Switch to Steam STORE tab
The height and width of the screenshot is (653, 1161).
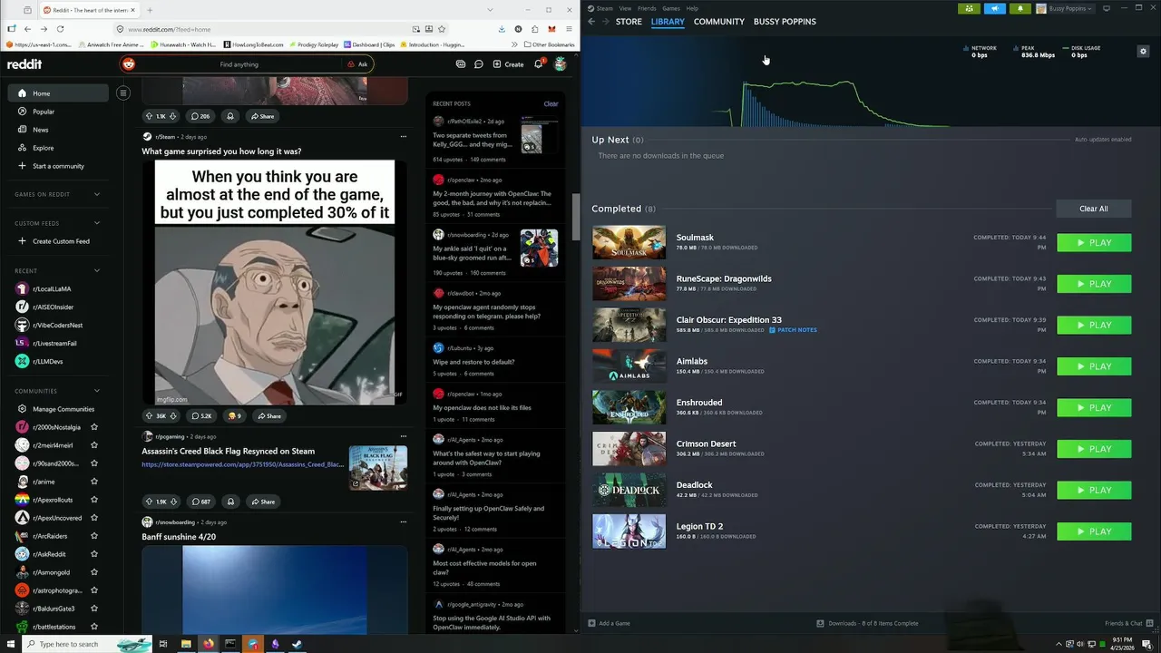click(629, 21)
